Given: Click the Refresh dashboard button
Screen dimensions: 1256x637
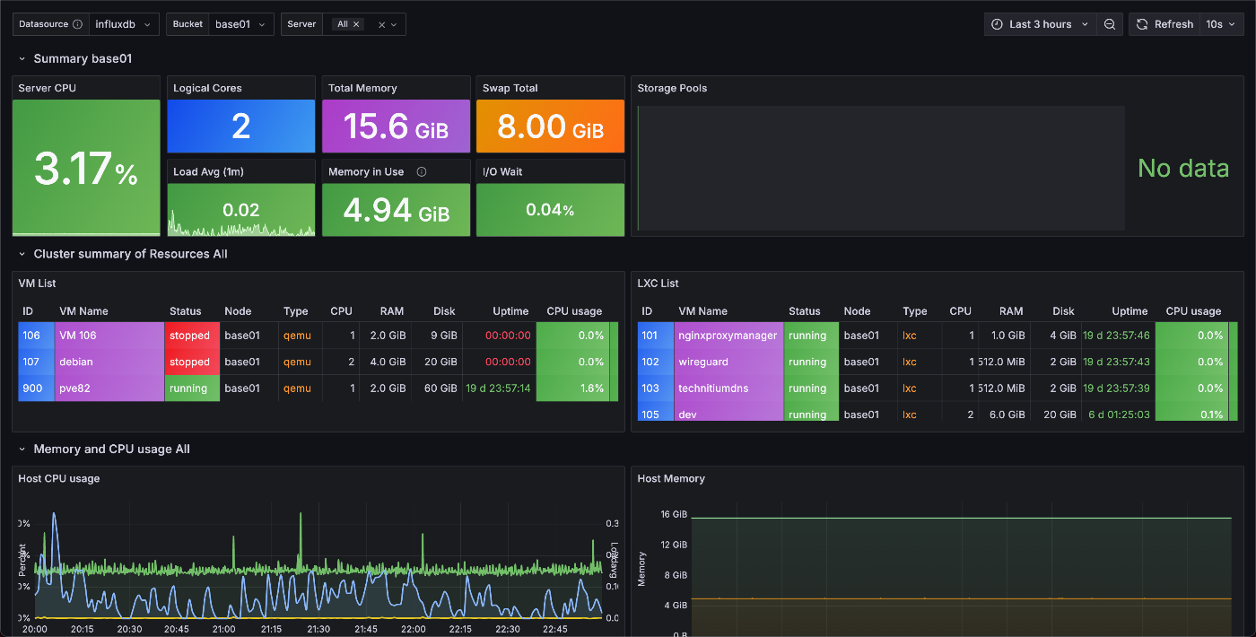Looking at the screenshot, I should click(1164, 24).
